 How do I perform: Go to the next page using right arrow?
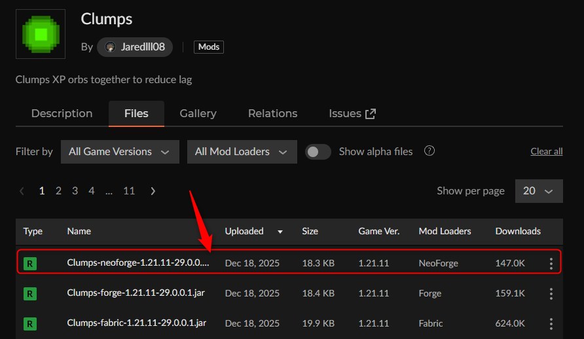153,191
